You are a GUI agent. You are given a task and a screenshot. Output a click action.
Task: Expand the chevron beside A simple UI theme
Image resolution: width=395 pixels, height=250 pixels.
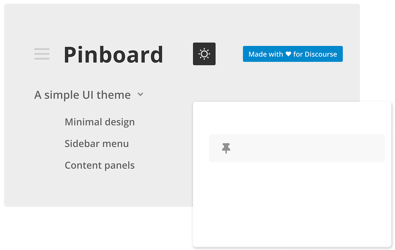(x=140, y=94)
